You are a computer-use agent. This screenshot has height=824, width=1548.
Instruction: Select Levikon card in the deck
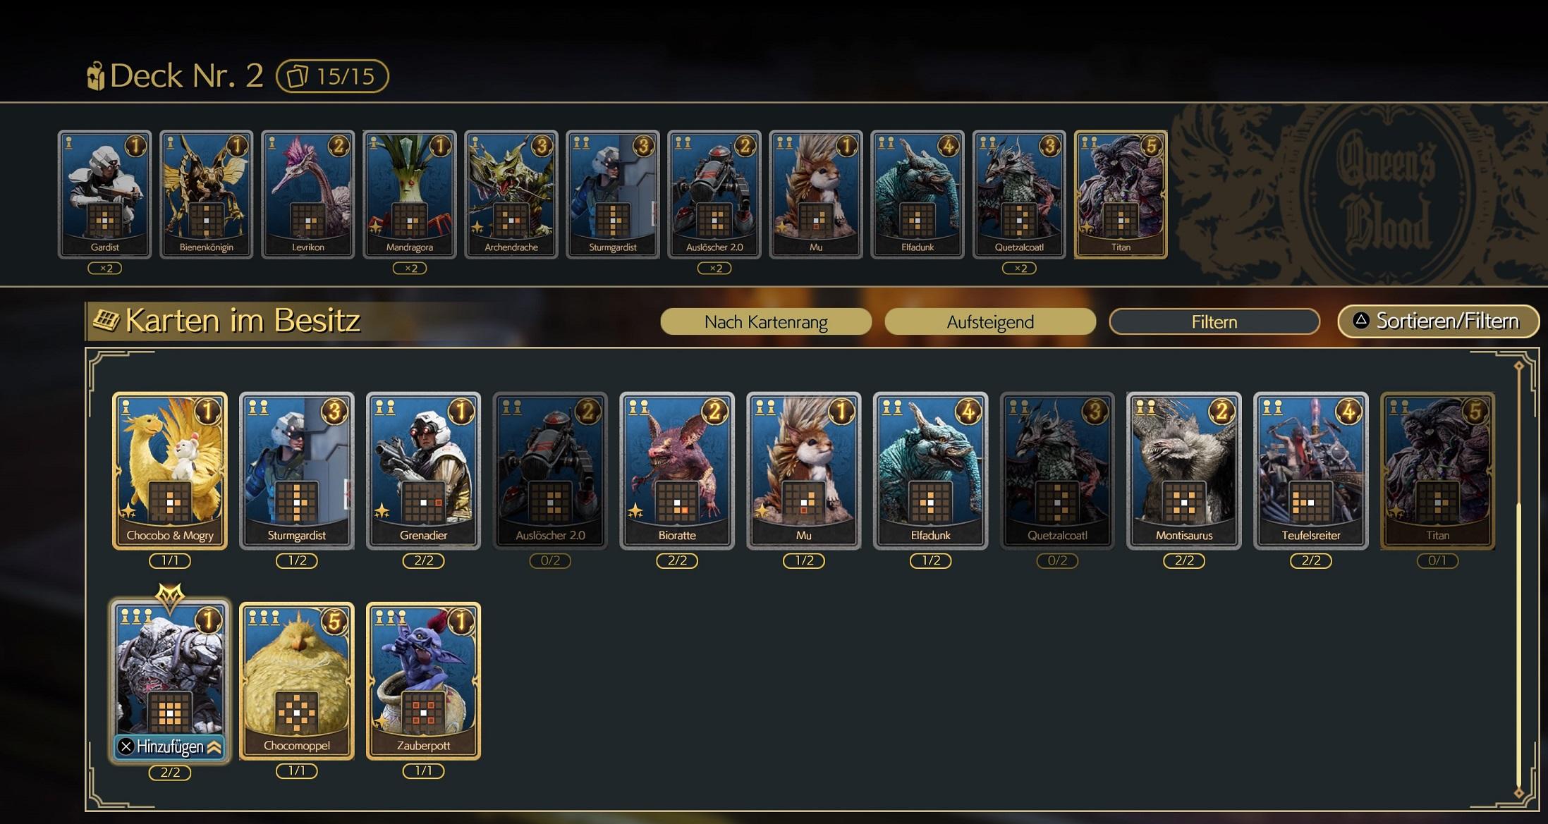point(307,195)
